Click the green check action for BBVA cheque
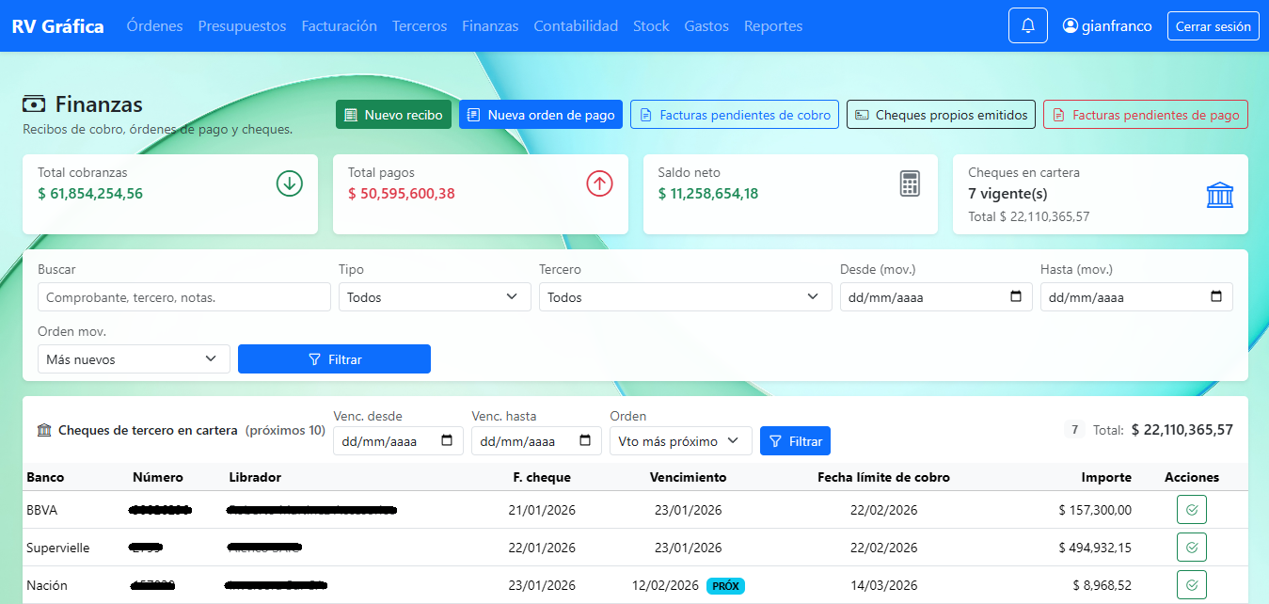Viewport: 1269px width, 604px height. (x=1192, y=509)
